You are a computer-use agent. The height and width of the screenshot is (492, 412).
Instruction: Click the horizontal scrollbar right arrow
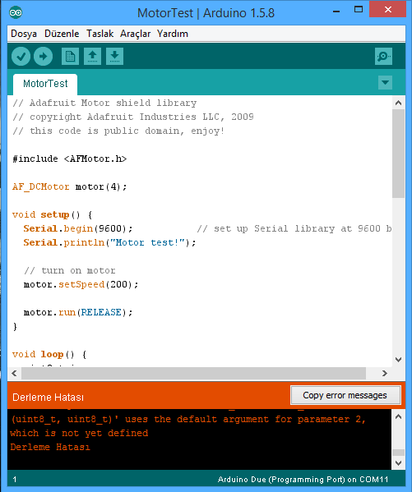385,374
